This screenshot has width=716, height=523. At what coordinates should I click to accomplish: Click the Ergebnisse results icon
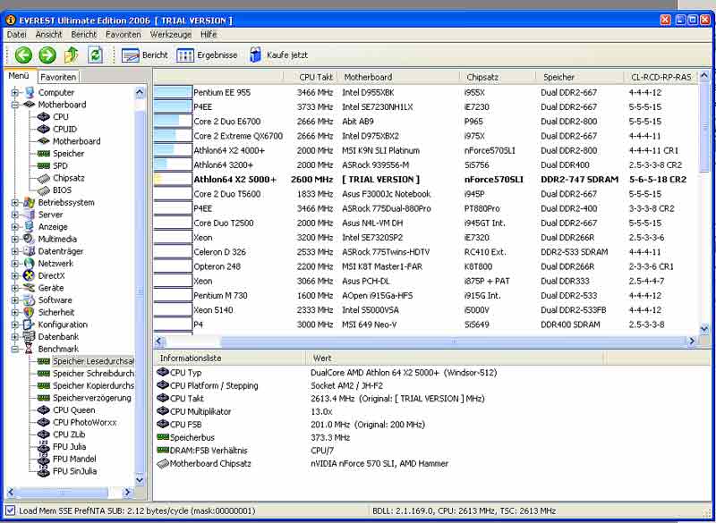coord(185,55)
